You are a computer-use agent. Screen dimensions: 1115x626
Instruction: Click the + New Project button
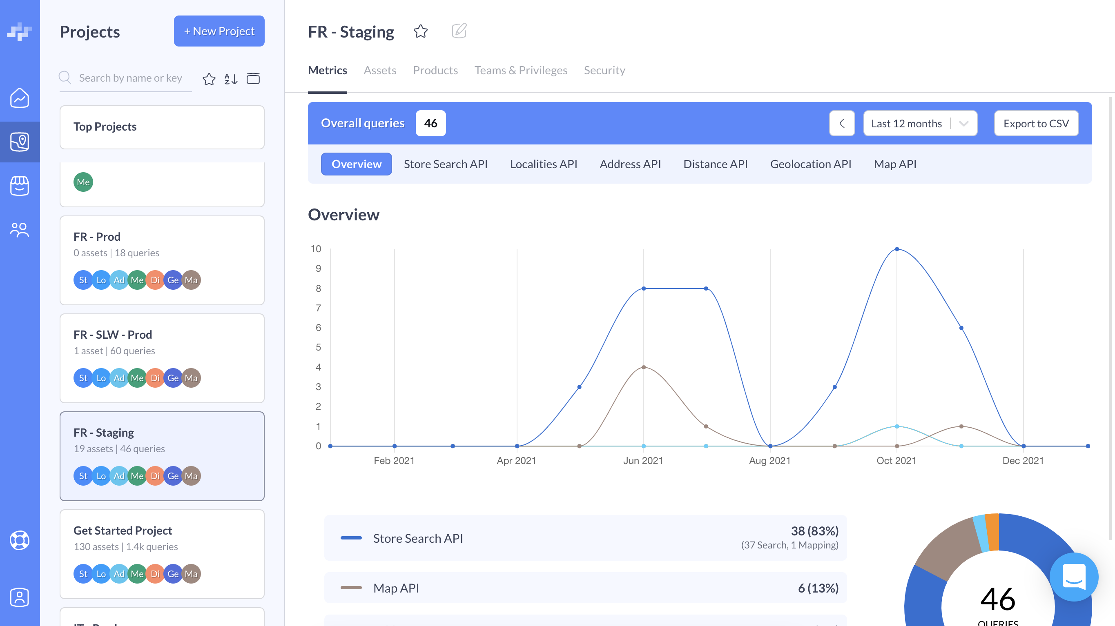(x=219, y=31)
